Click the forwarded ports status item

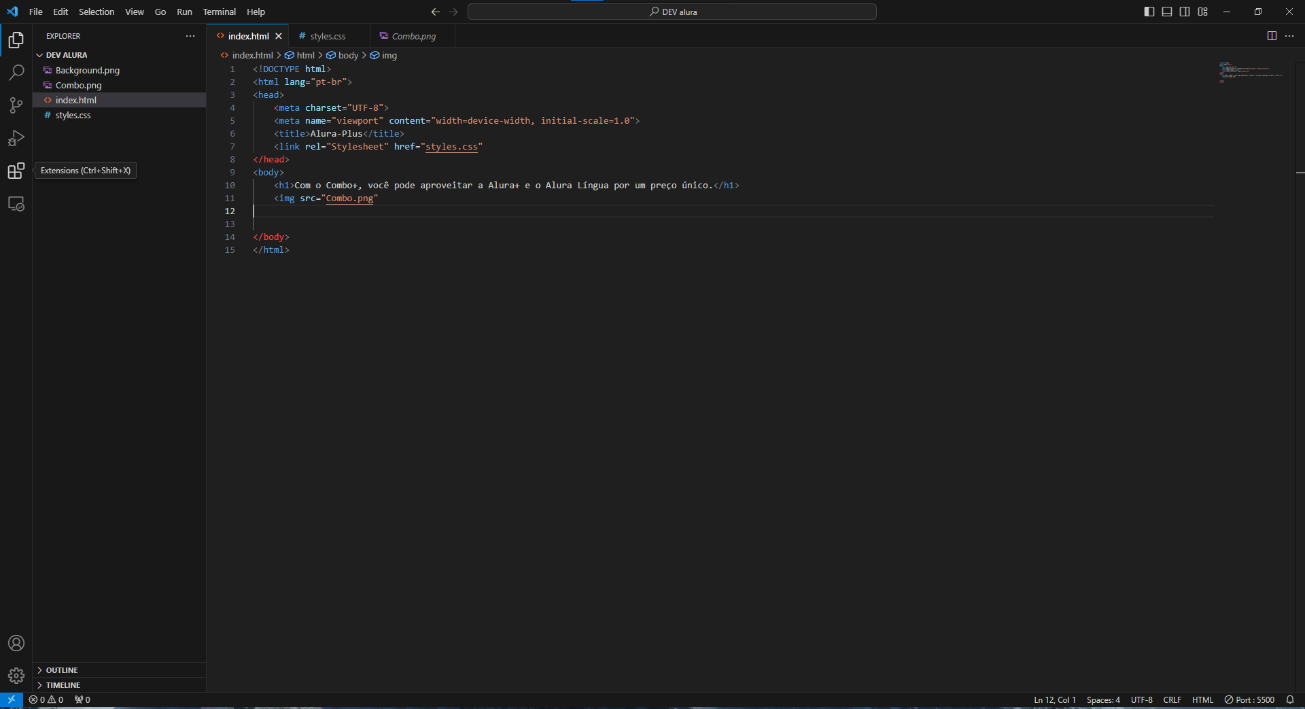point(82,699)
